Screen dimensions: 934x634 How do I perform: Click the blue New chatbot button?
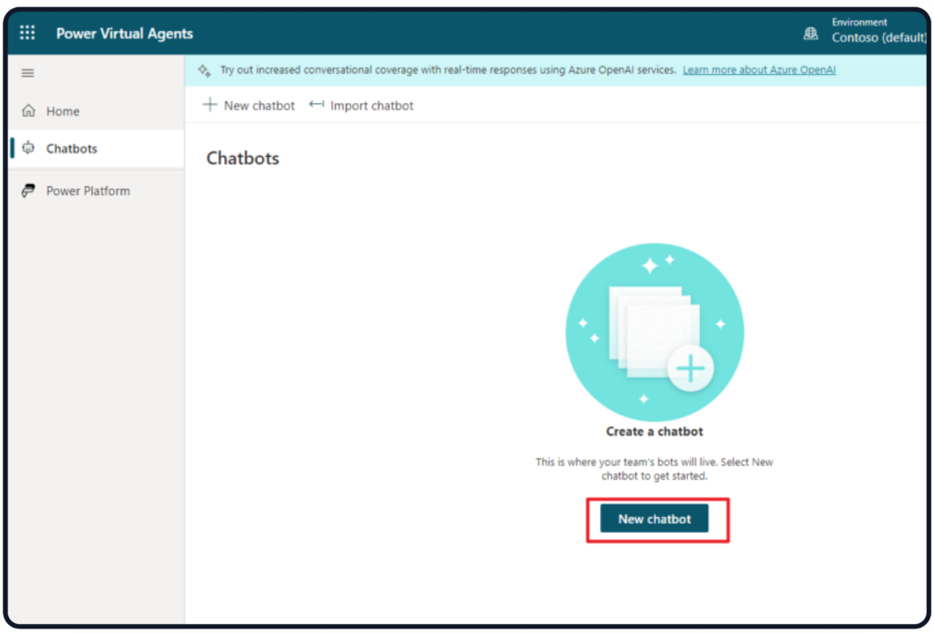click(x=654, y=518)
